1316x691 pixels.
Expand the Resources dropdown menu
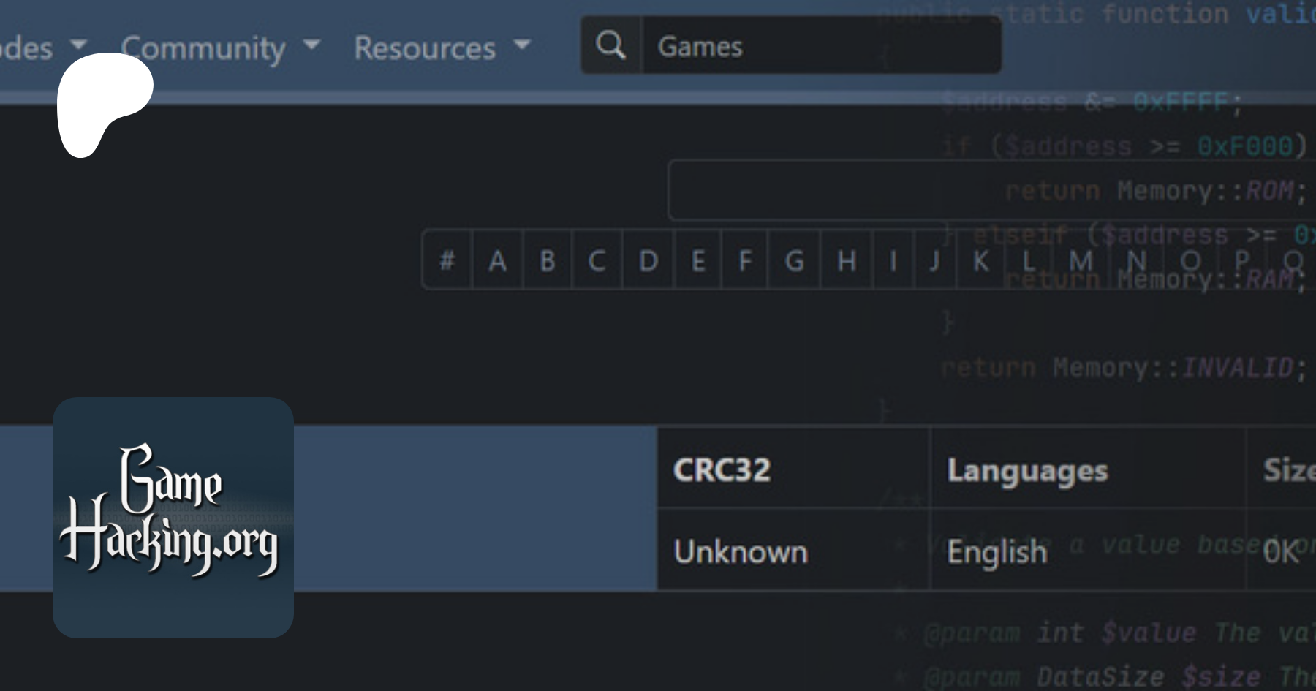(x=441, y=48)
